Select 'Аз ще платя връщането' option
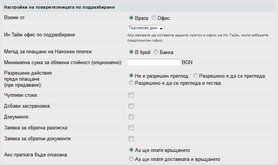The height and width of the screenshot is (165, 278). coord(131,149)
